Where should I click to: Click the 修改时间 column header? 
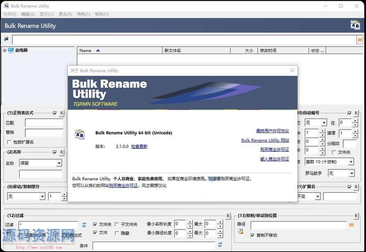(283, 50)
